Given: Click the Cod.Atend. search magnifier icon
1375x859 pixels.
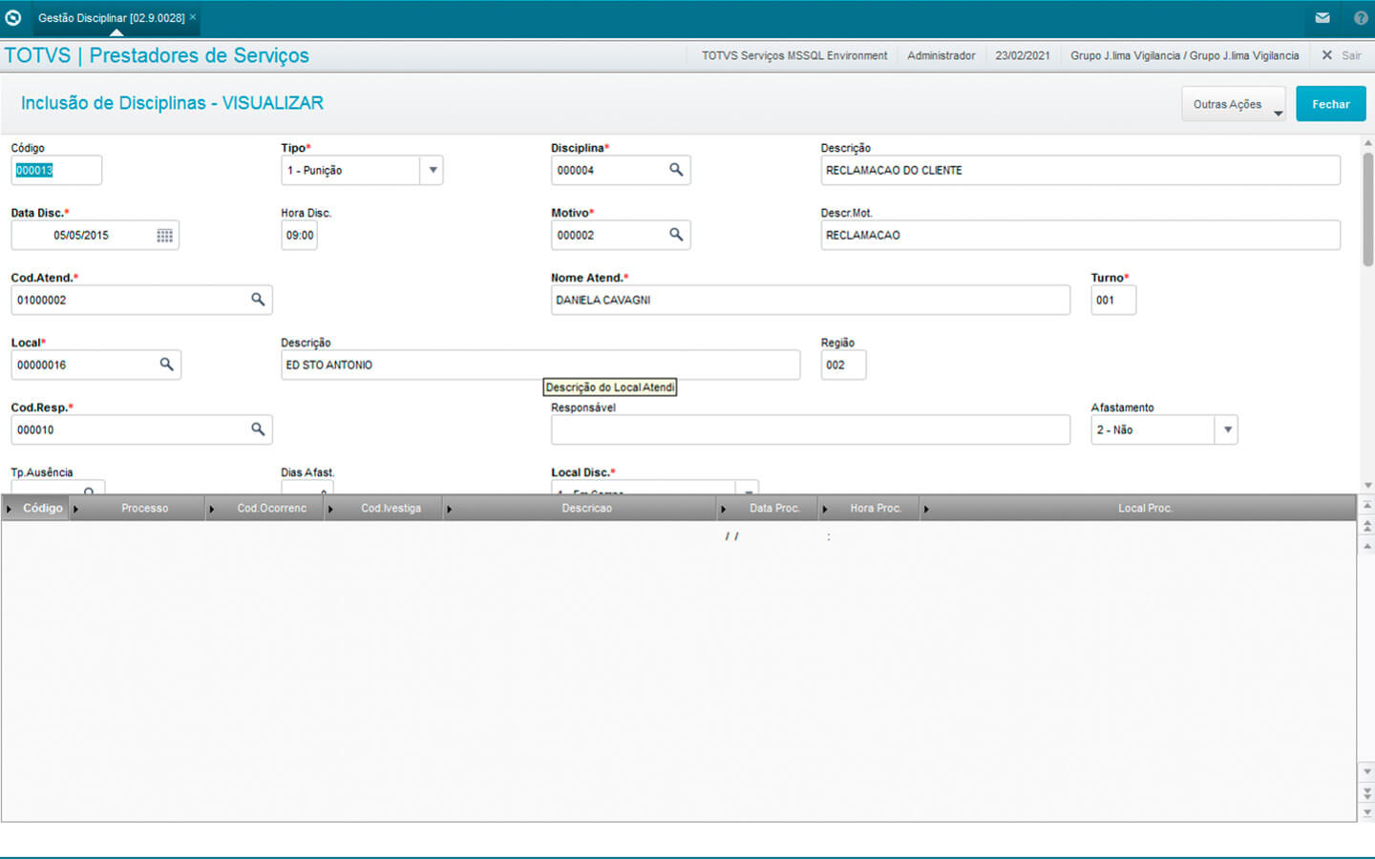Looking at the screenshot, I should (258, 300).
